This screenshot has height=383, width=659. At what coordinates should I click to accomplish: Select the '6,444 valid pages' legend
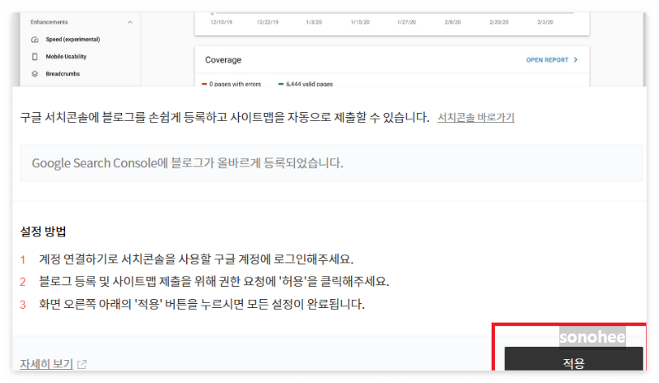[x=306, y=84]
